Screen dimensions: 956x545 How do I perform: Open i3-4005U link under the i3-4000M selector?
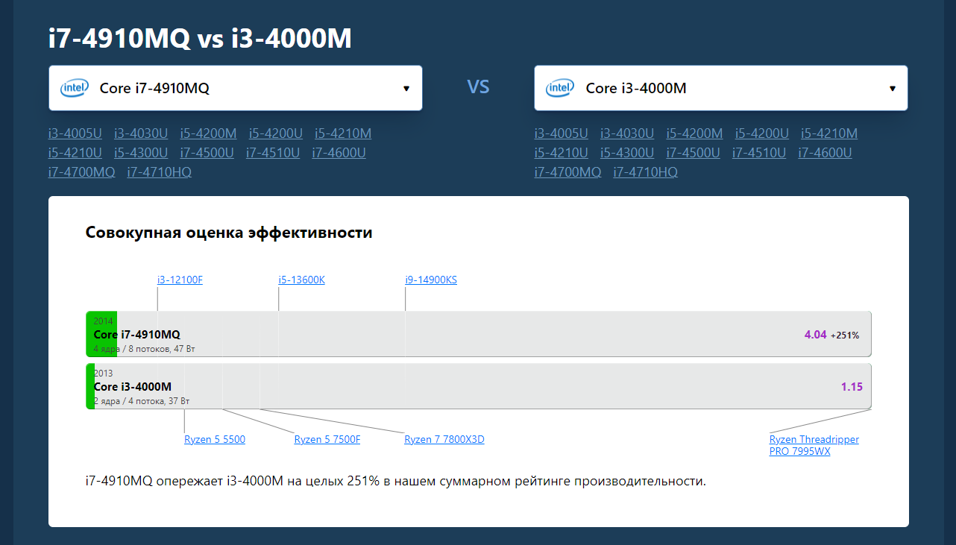click(562, 133)
